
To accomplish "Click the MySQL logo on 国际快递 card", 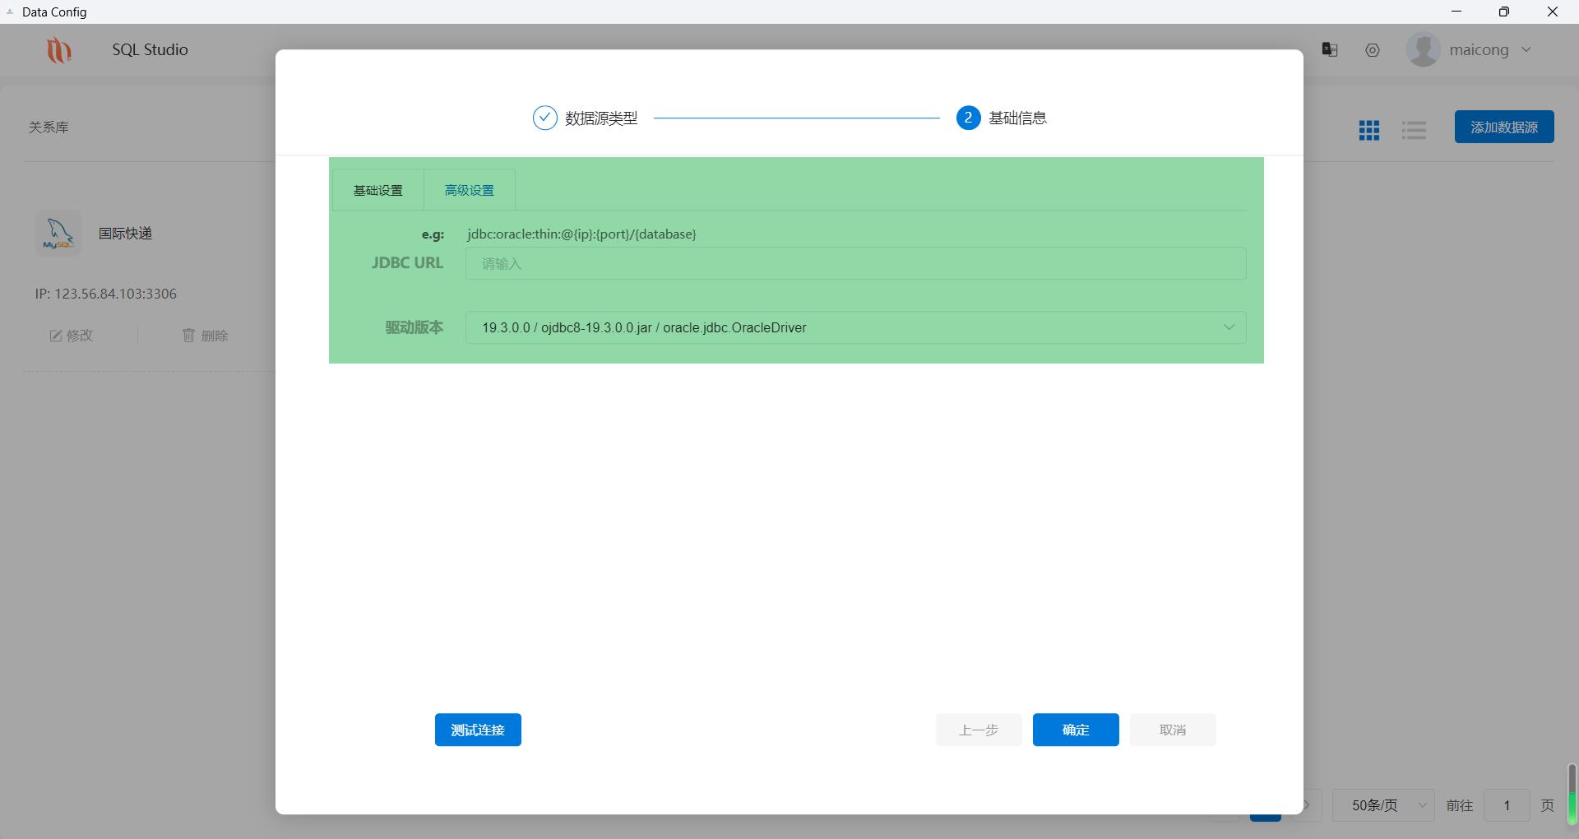I will [58, 233].
